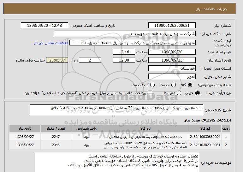Image resolution: width=243 pixels, height=172 pixels.
Task: Click the دستمال کاغذی حوله ای product name
Action: [x=145, y=145]
